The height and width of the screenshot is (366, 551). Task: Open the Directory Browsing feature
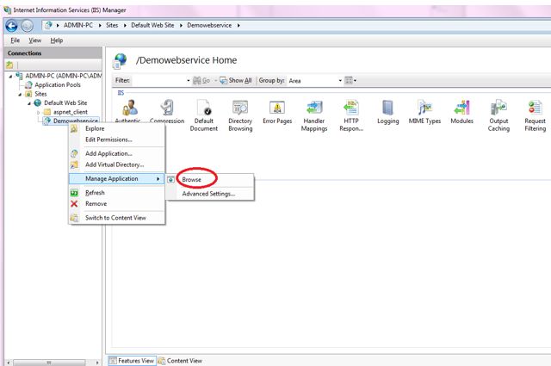[240, 115]
